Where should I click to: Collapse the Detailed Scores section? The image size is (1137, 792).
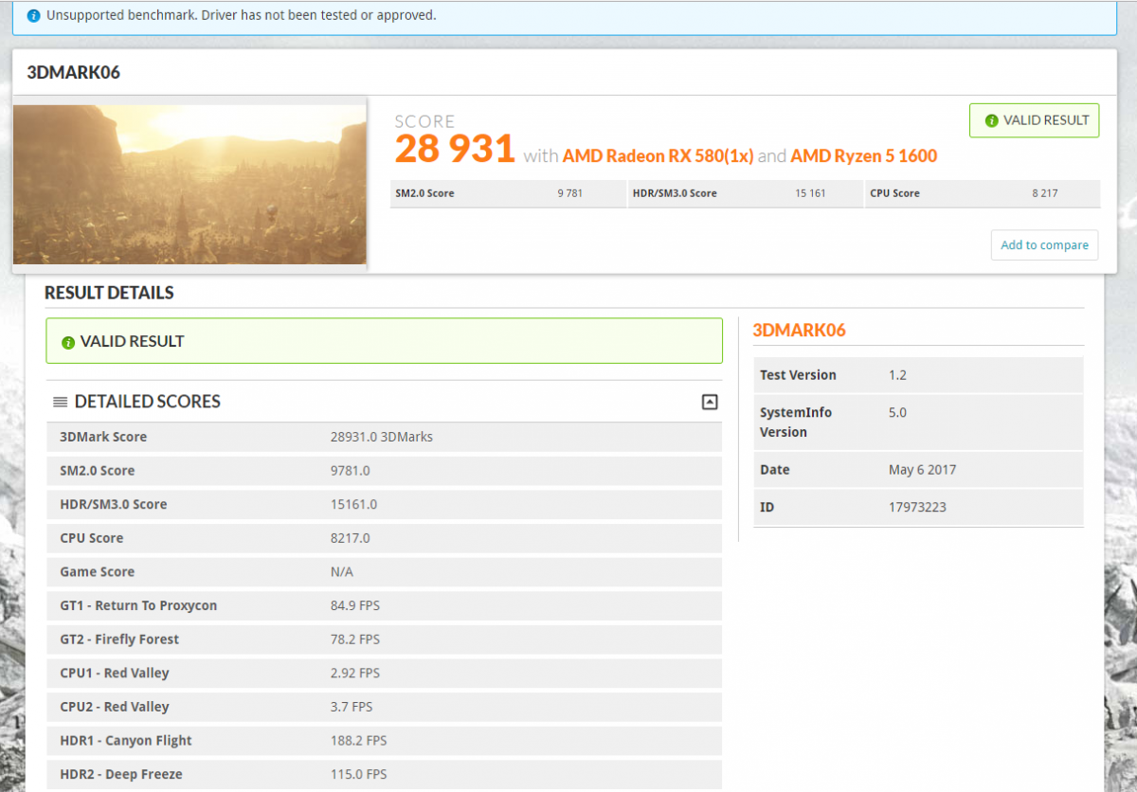pos(709,402)
